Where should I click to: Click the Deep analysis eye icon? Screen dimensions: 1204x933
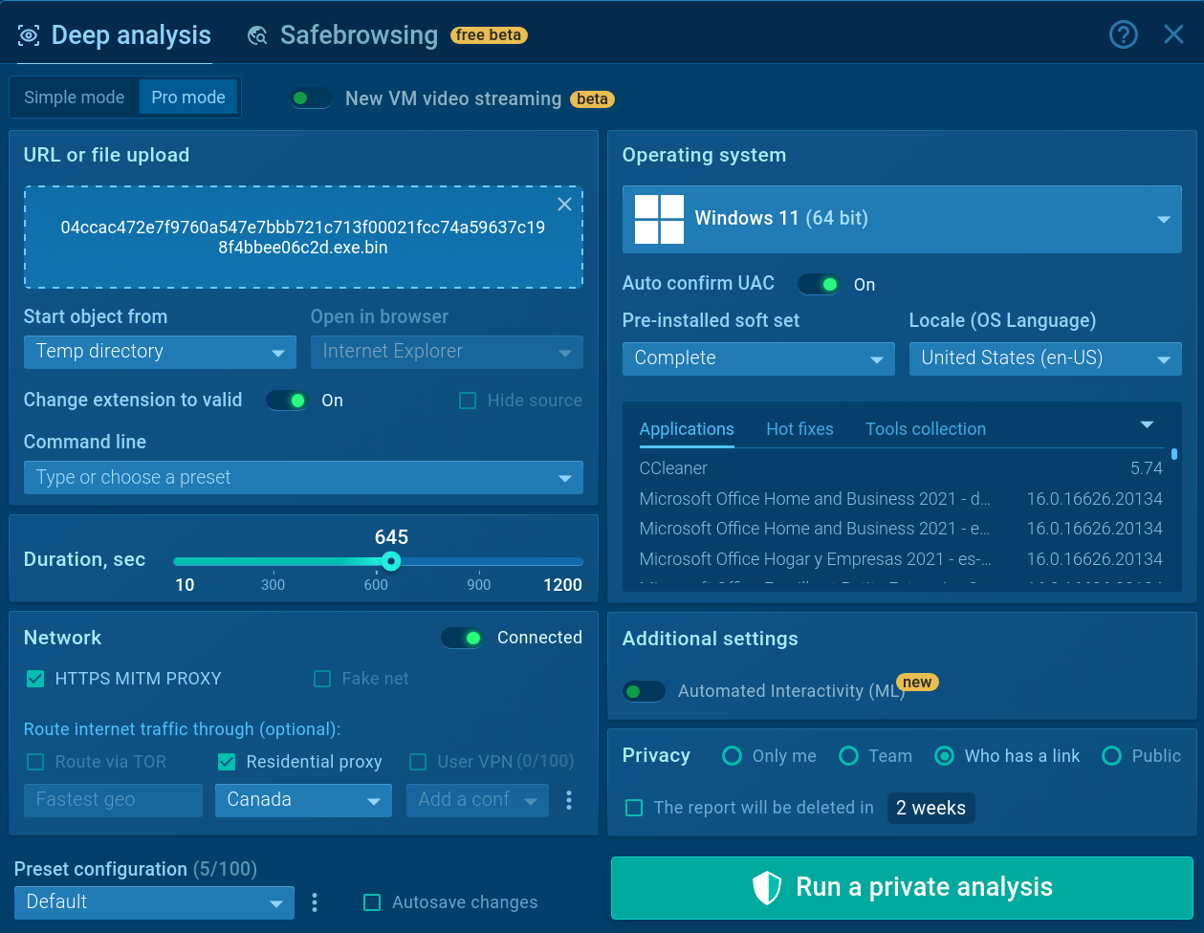29,36
